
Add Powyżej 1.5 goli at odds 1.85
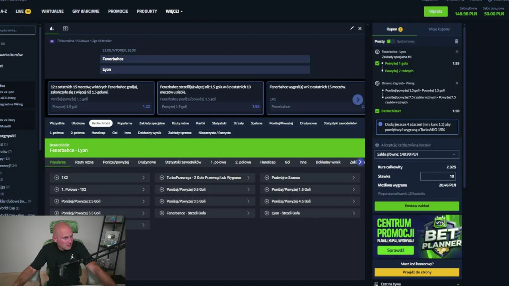tap(210, 106)
